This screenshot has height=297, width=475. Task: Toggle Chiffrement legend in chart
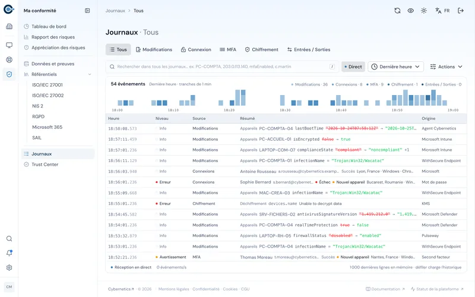coord(403,84)
